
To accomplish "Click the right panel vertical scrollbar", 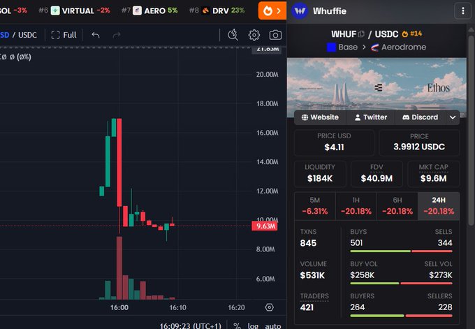I will (x=471, y=130).
